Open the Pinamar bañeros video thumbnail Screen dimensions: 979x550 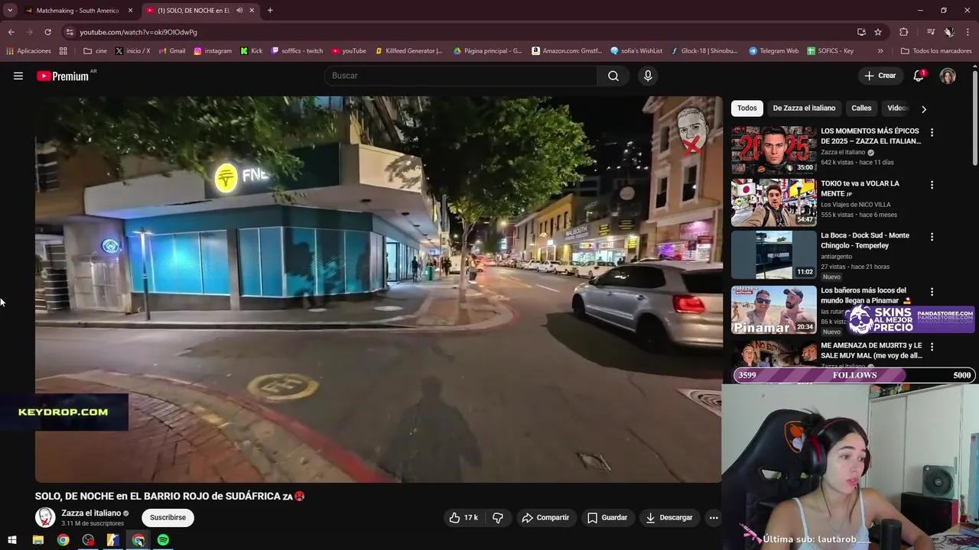point(773,309)
